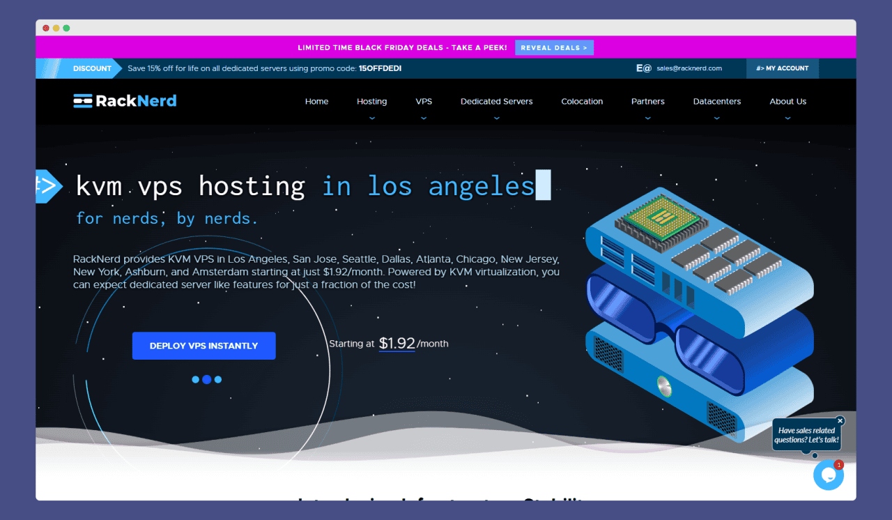Select the middle carousel dot
This screenshot has height=520, width=892.
point(206,380)
